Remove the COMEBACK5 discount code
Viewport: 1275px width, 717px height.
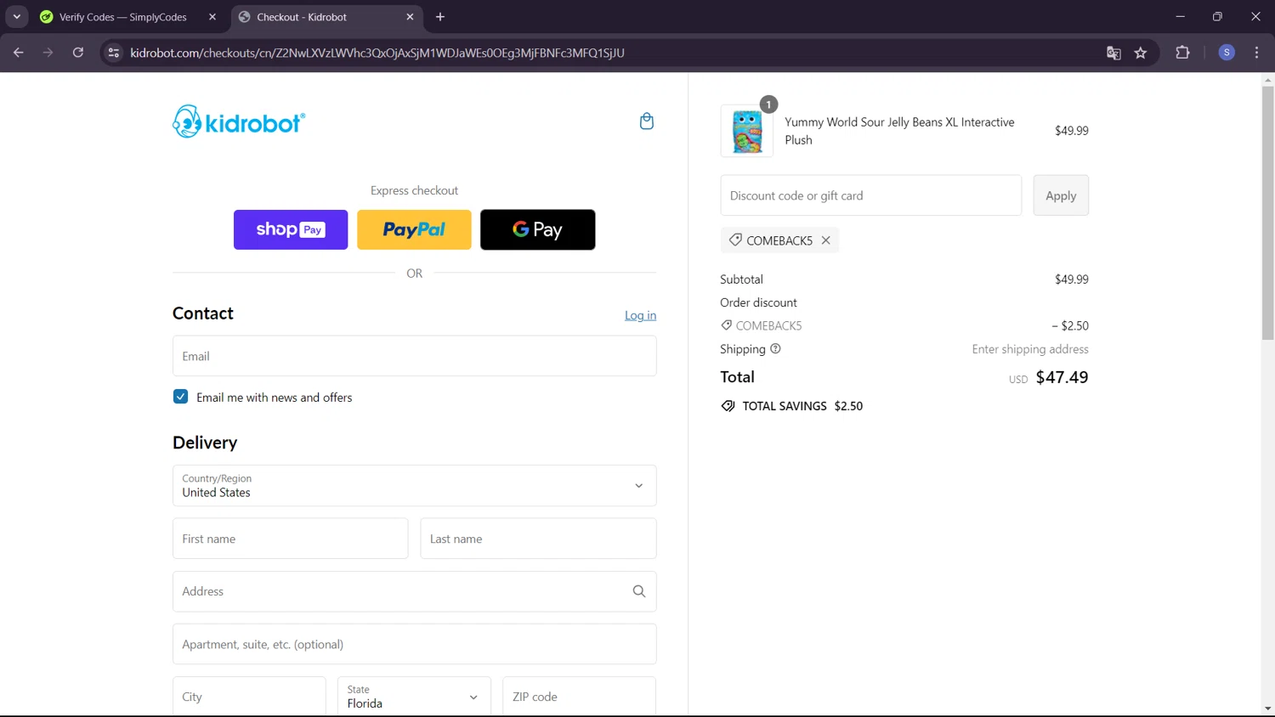826,240
